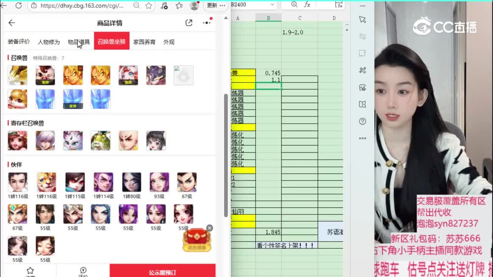Click the price icon at page bottom
The image size is (493, 277).
pos(83,271)
